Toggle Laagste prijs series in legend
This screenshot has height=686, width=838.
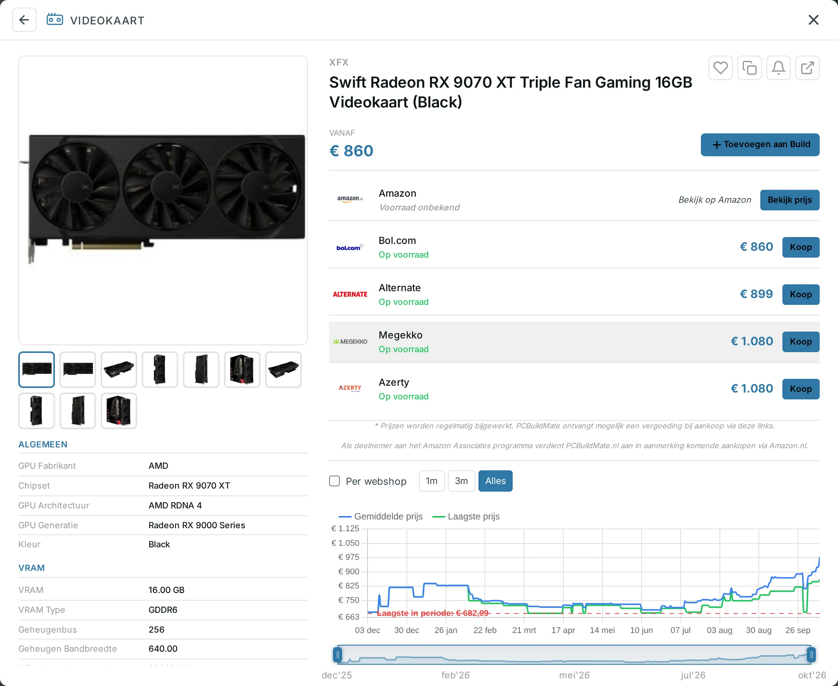click(x=466, y=516)
